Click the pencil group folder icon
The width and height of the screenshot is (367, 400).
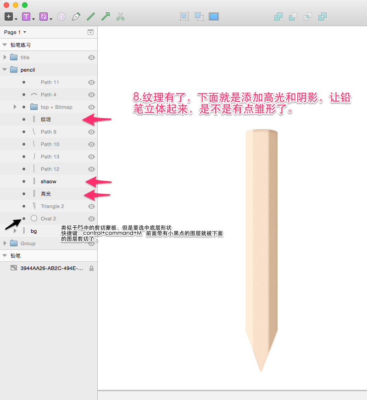14,69
